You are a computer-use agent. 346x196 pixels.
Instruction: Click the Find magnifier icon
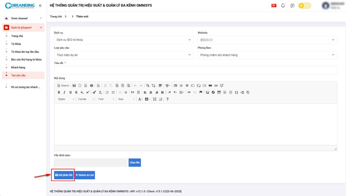click(x=148, y=86)
